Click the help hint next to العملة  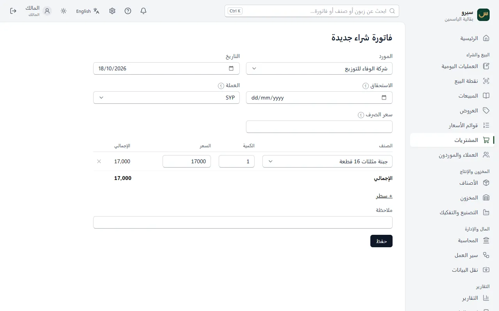(x=221, y=86)
